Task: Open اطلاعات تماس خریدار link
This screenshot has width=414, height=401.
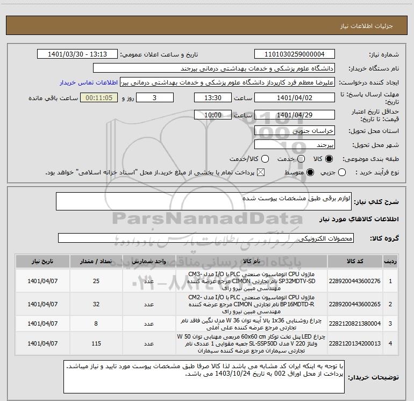Action: 89,82
